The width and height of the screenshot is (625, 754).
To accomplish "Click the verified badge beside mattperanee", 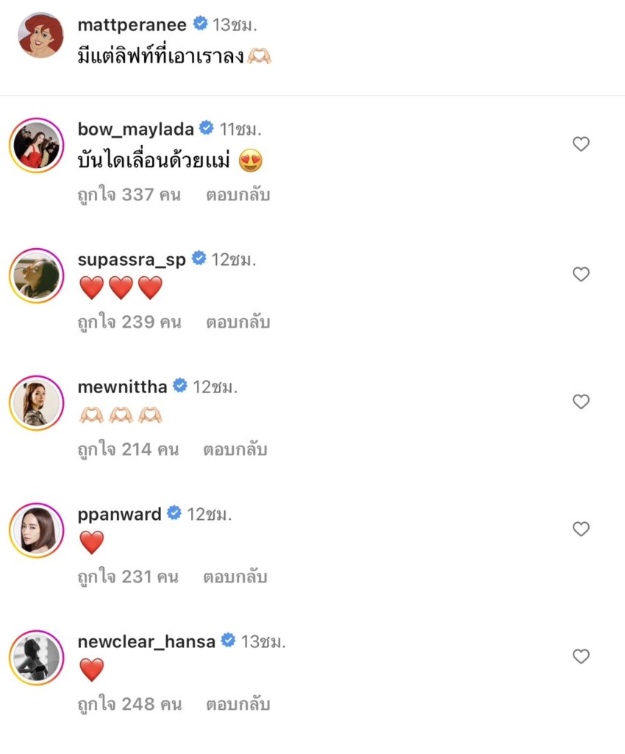I will click(200, 24).
